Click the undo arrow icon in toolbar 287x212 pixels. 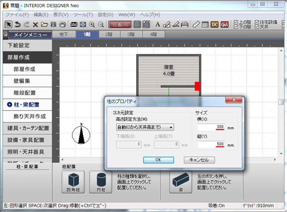coord(17,24)
